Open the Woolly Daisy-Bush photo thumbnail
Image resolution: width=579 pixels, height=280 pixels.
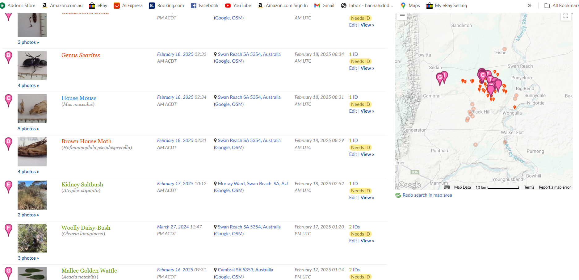tap(32, 238)
